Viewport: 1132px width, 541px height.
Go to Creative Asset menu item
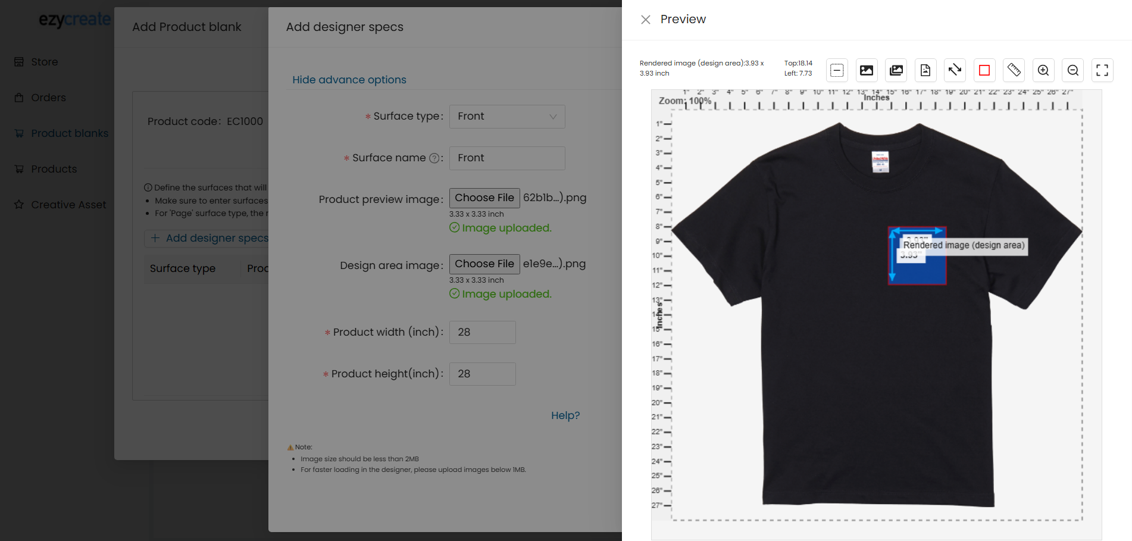tap(68, 205)
